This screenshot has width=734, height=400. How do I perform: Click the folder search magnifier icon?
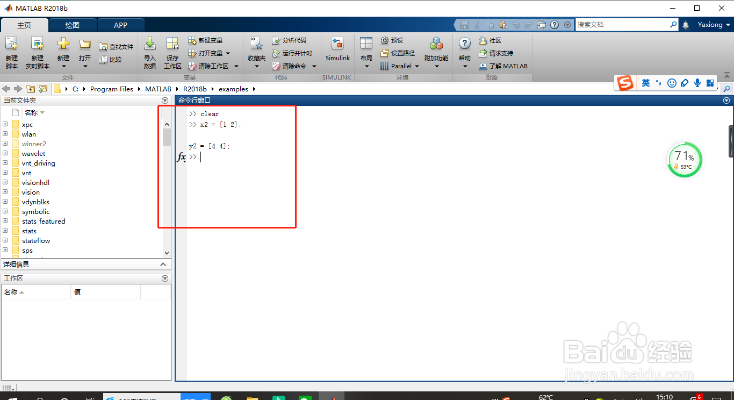click(x=727, y=89)
